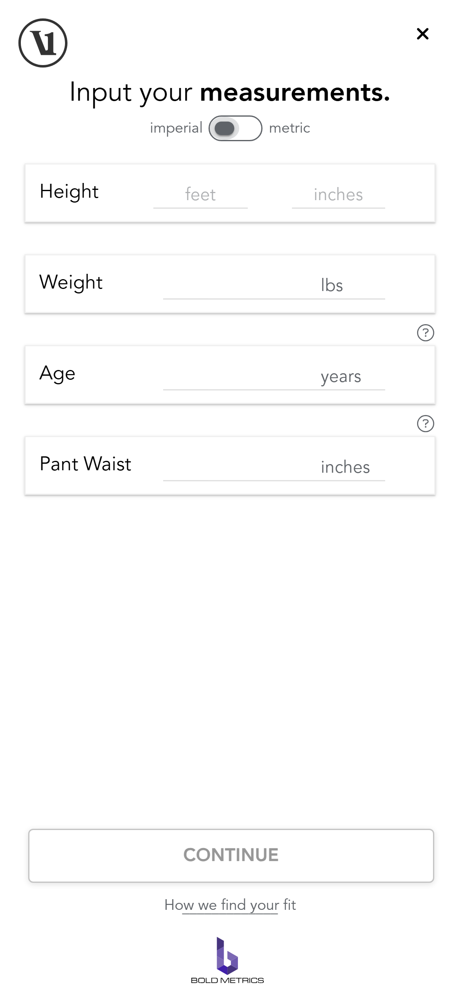
Task: Open the How we find your fit link
Action: (230, 905)
